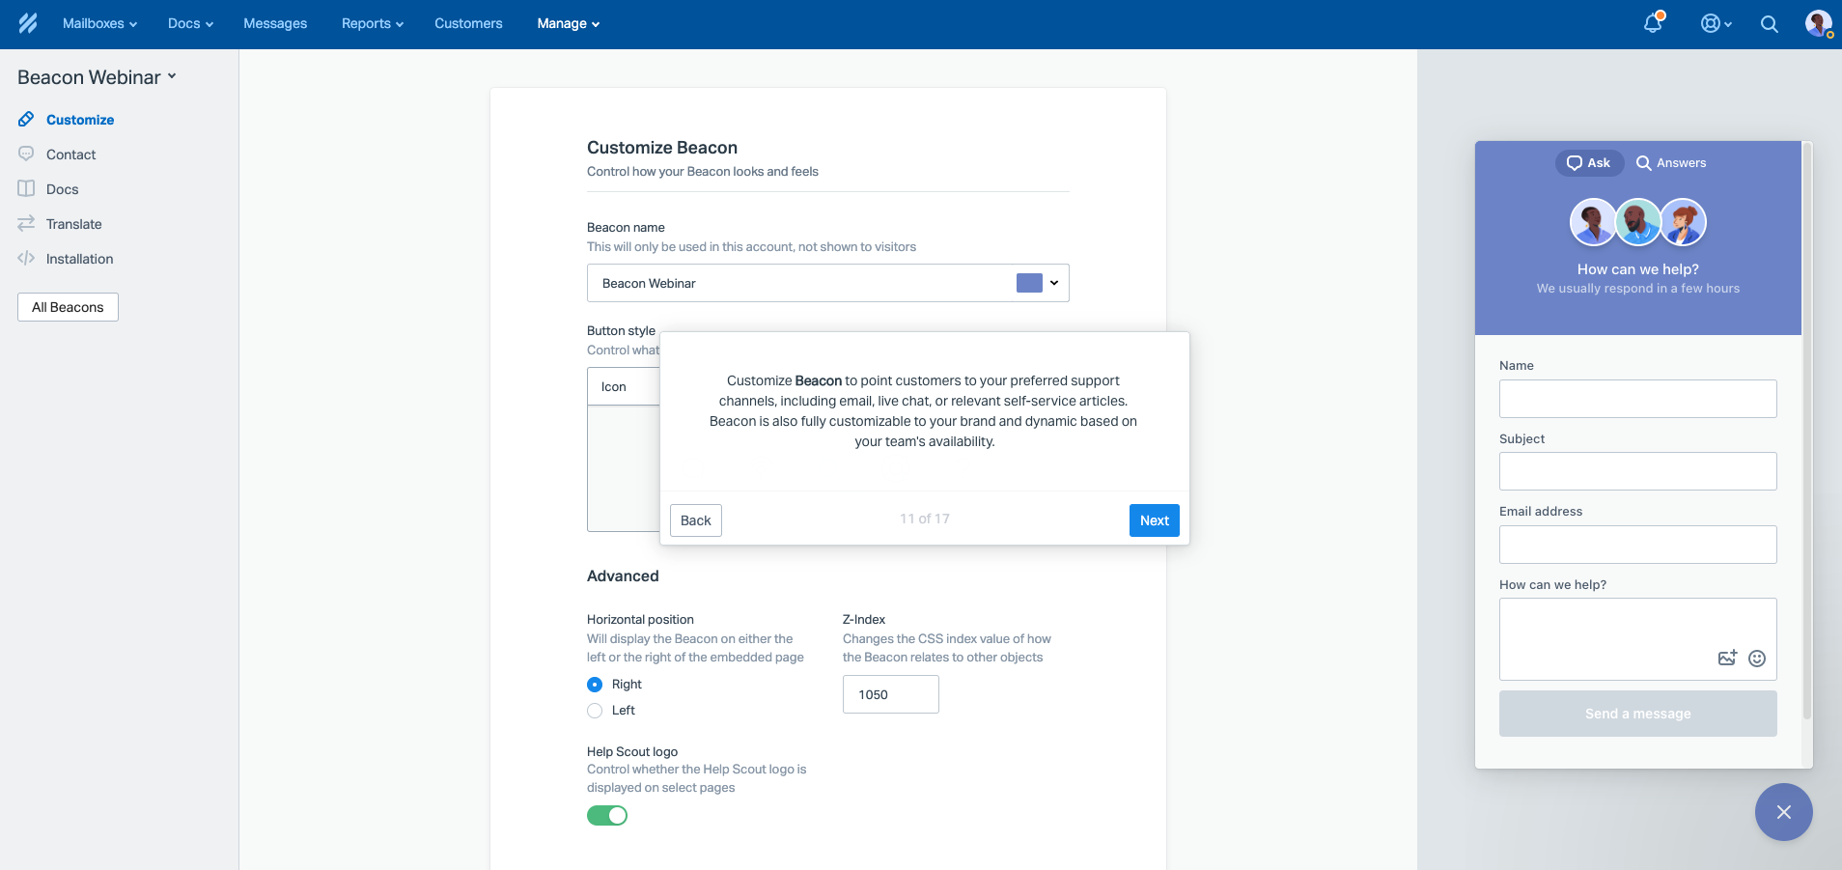The image size is (1842, 870).
Task: Expand the Manage menu
Action: (569, 23)
